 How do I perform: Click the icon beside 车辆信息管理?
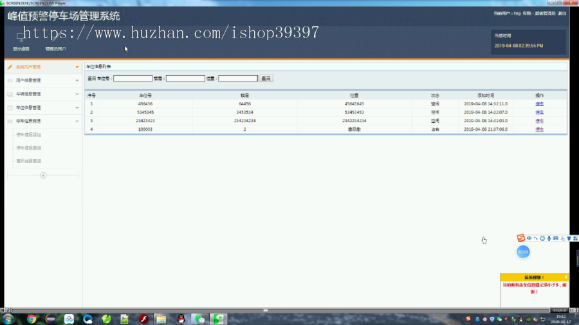tap(10, 94)
